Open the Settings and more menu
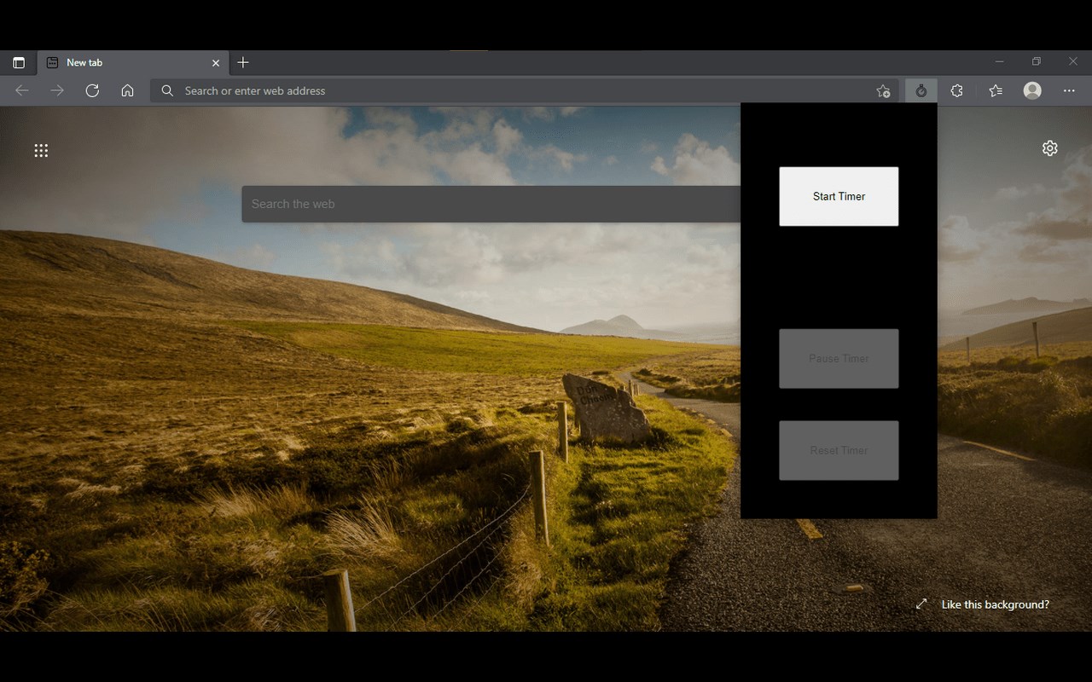1092x682 pixels. [x=1069, y=90]
